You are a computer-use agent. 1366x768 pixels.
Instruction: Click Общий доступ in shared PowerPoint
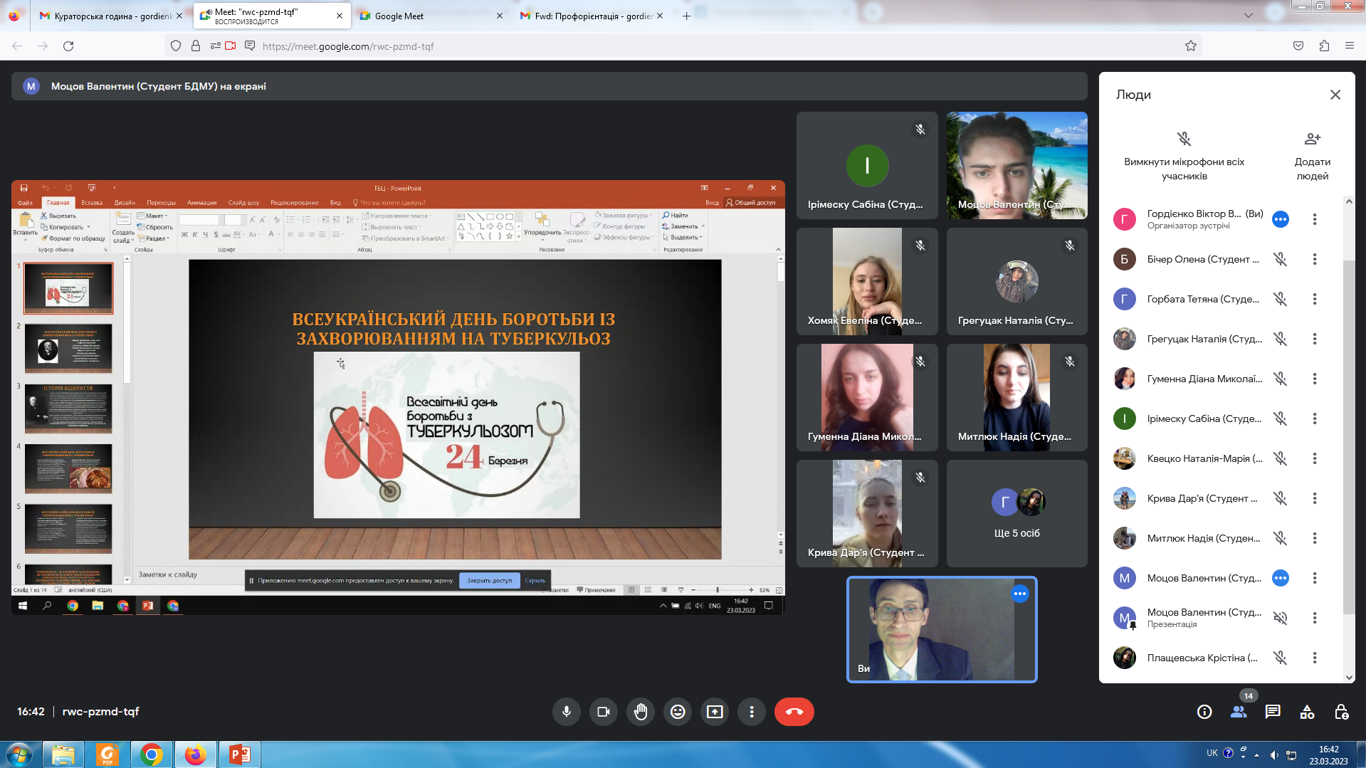pos(751,203)
